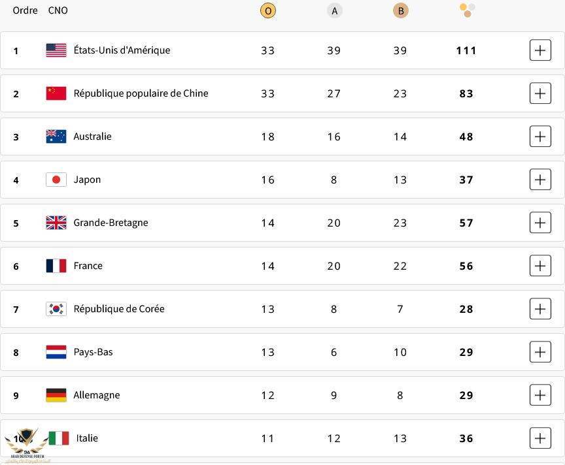This screenshot has height=465, width=565.
Task: Open the République populaire de Chine link
Action: click(x=141, y=93)
